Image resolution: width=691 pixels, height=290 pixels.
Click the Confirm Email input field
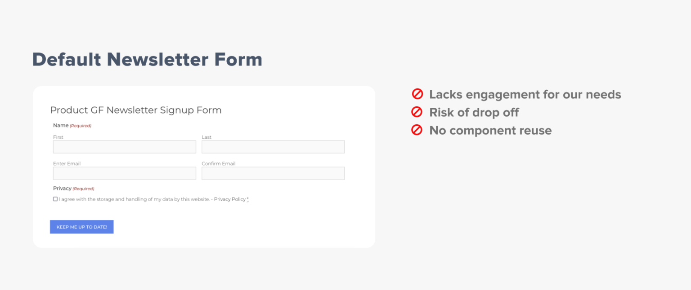(x=273, y=173)
